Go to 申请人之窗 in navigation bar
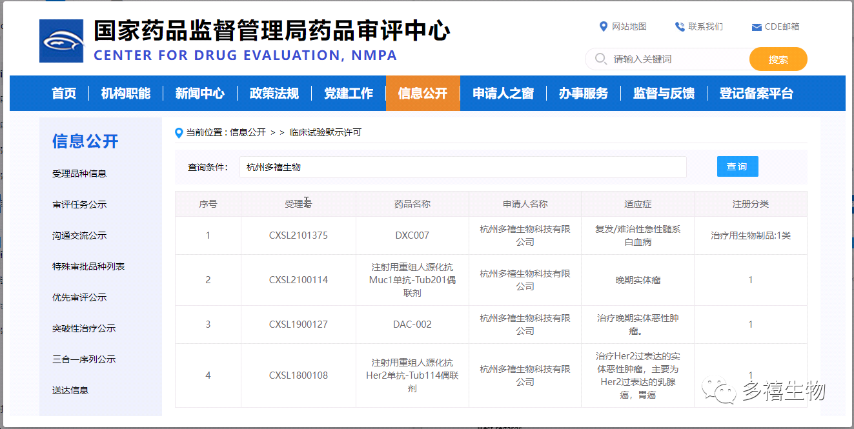854x429 pixels. (x=503, y=94)
